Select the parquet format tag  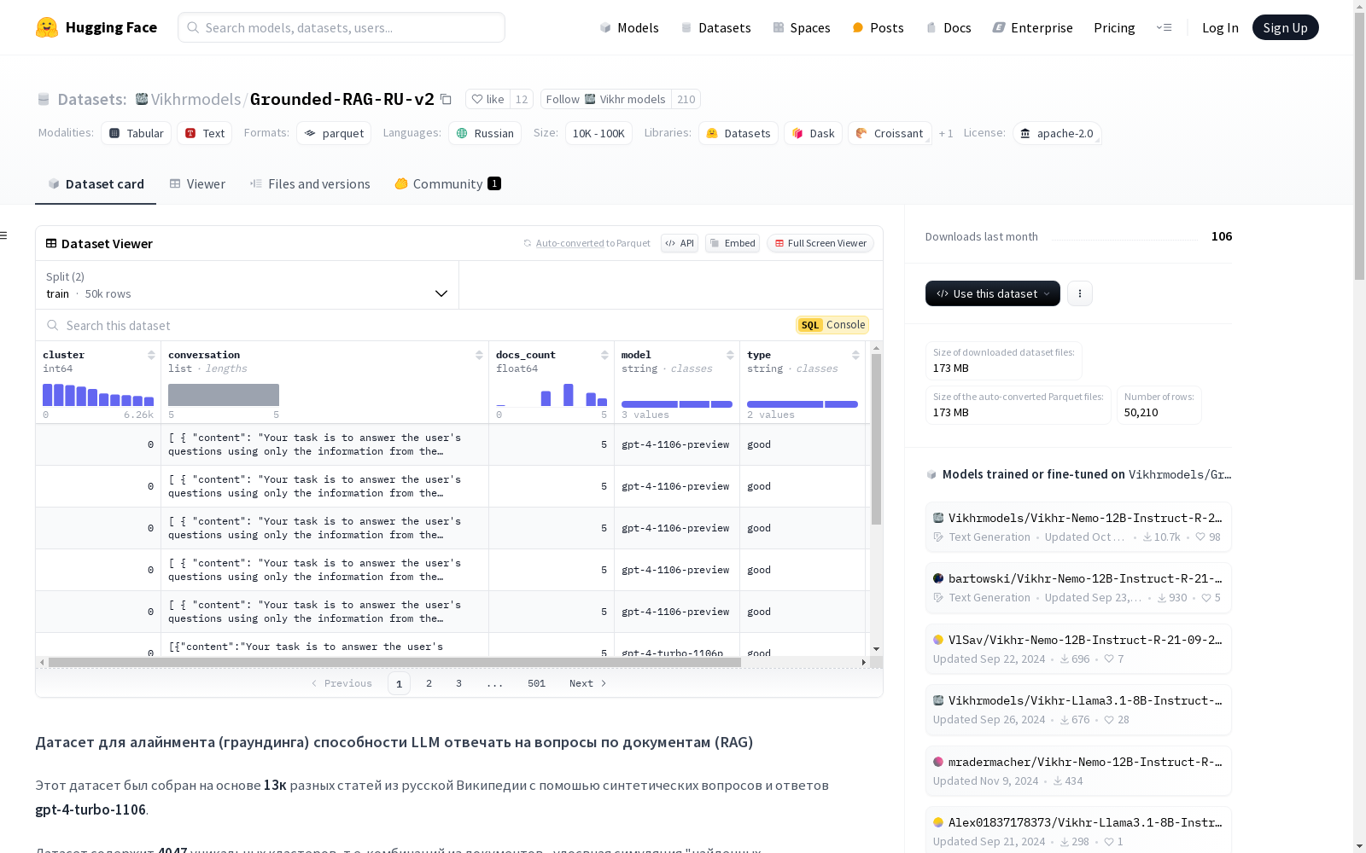click(334, 133)
